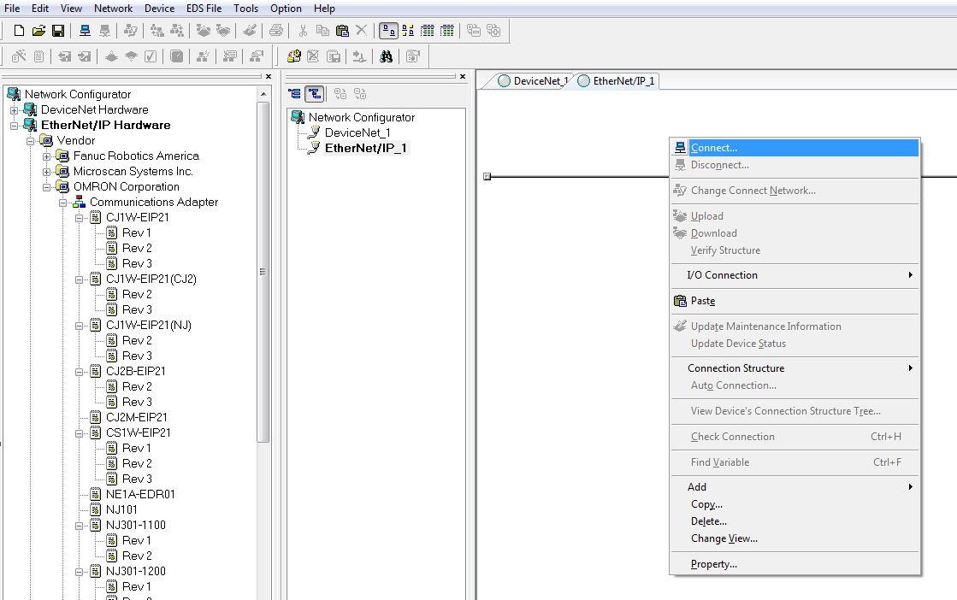Click the Open folder toolbar icon
957x600 pixels.
38,31
